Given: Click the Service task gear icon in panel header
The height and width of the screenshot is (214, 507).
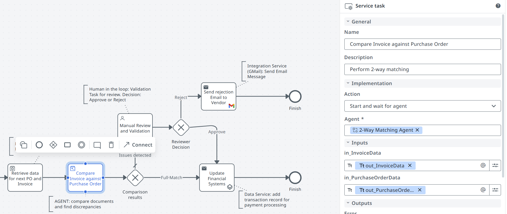Looking at the screenshot, I should (349, 6).
